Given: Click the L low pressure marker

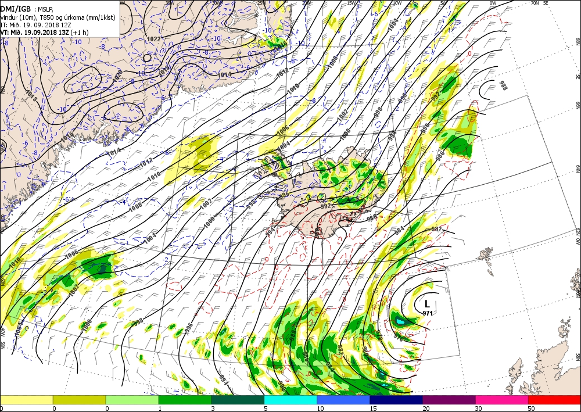Looking at the screenshot, I should 427,304.
